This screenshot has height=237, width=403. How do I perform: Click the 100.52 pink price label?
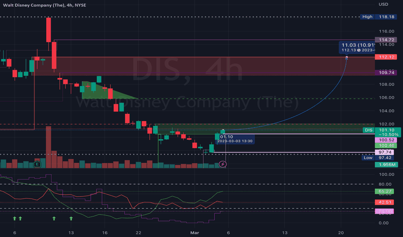pyautogui.click(x=386, y=140)
